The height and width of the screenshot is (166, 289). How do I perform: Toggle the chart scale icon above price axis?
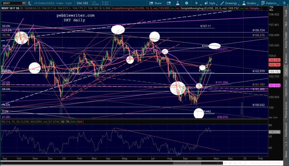271,8
